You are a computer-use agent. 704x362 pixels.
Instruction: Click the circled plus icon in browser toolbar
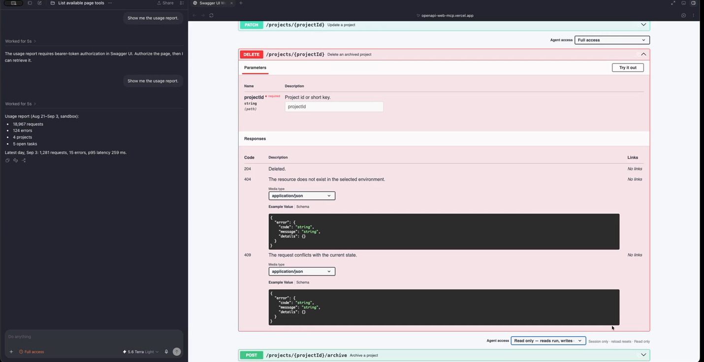(x=683, y=15)
